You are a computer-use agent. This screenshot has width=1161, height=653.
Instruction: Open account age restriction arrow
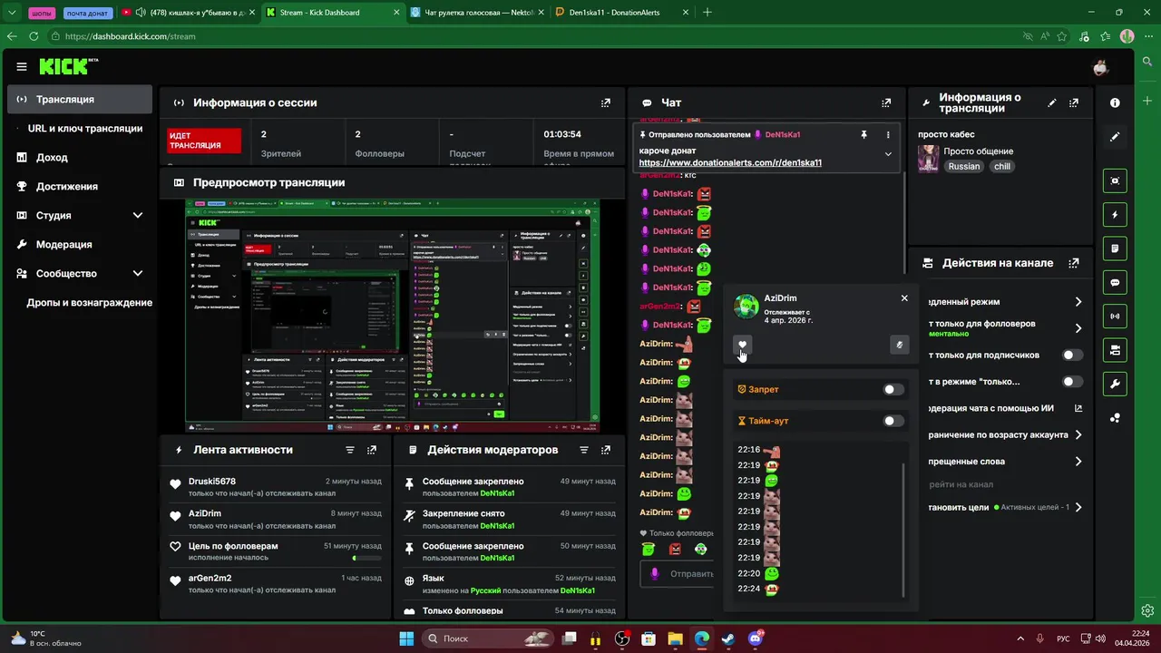[1078, 435]
